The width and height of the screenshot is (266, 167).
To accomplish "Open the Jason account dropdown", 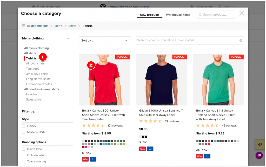I will (227, 7).
